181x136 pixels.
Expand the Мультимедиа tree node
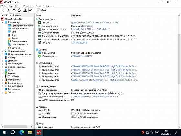point(3,64)
